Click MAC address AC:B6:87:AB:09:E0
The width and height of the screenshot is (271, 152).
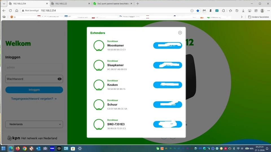[x=117, y=69]
